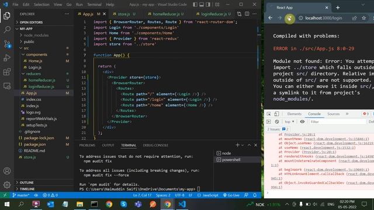Switch to store.js editor tab
The height and width of the screenshot is (210, 374).
124,14
